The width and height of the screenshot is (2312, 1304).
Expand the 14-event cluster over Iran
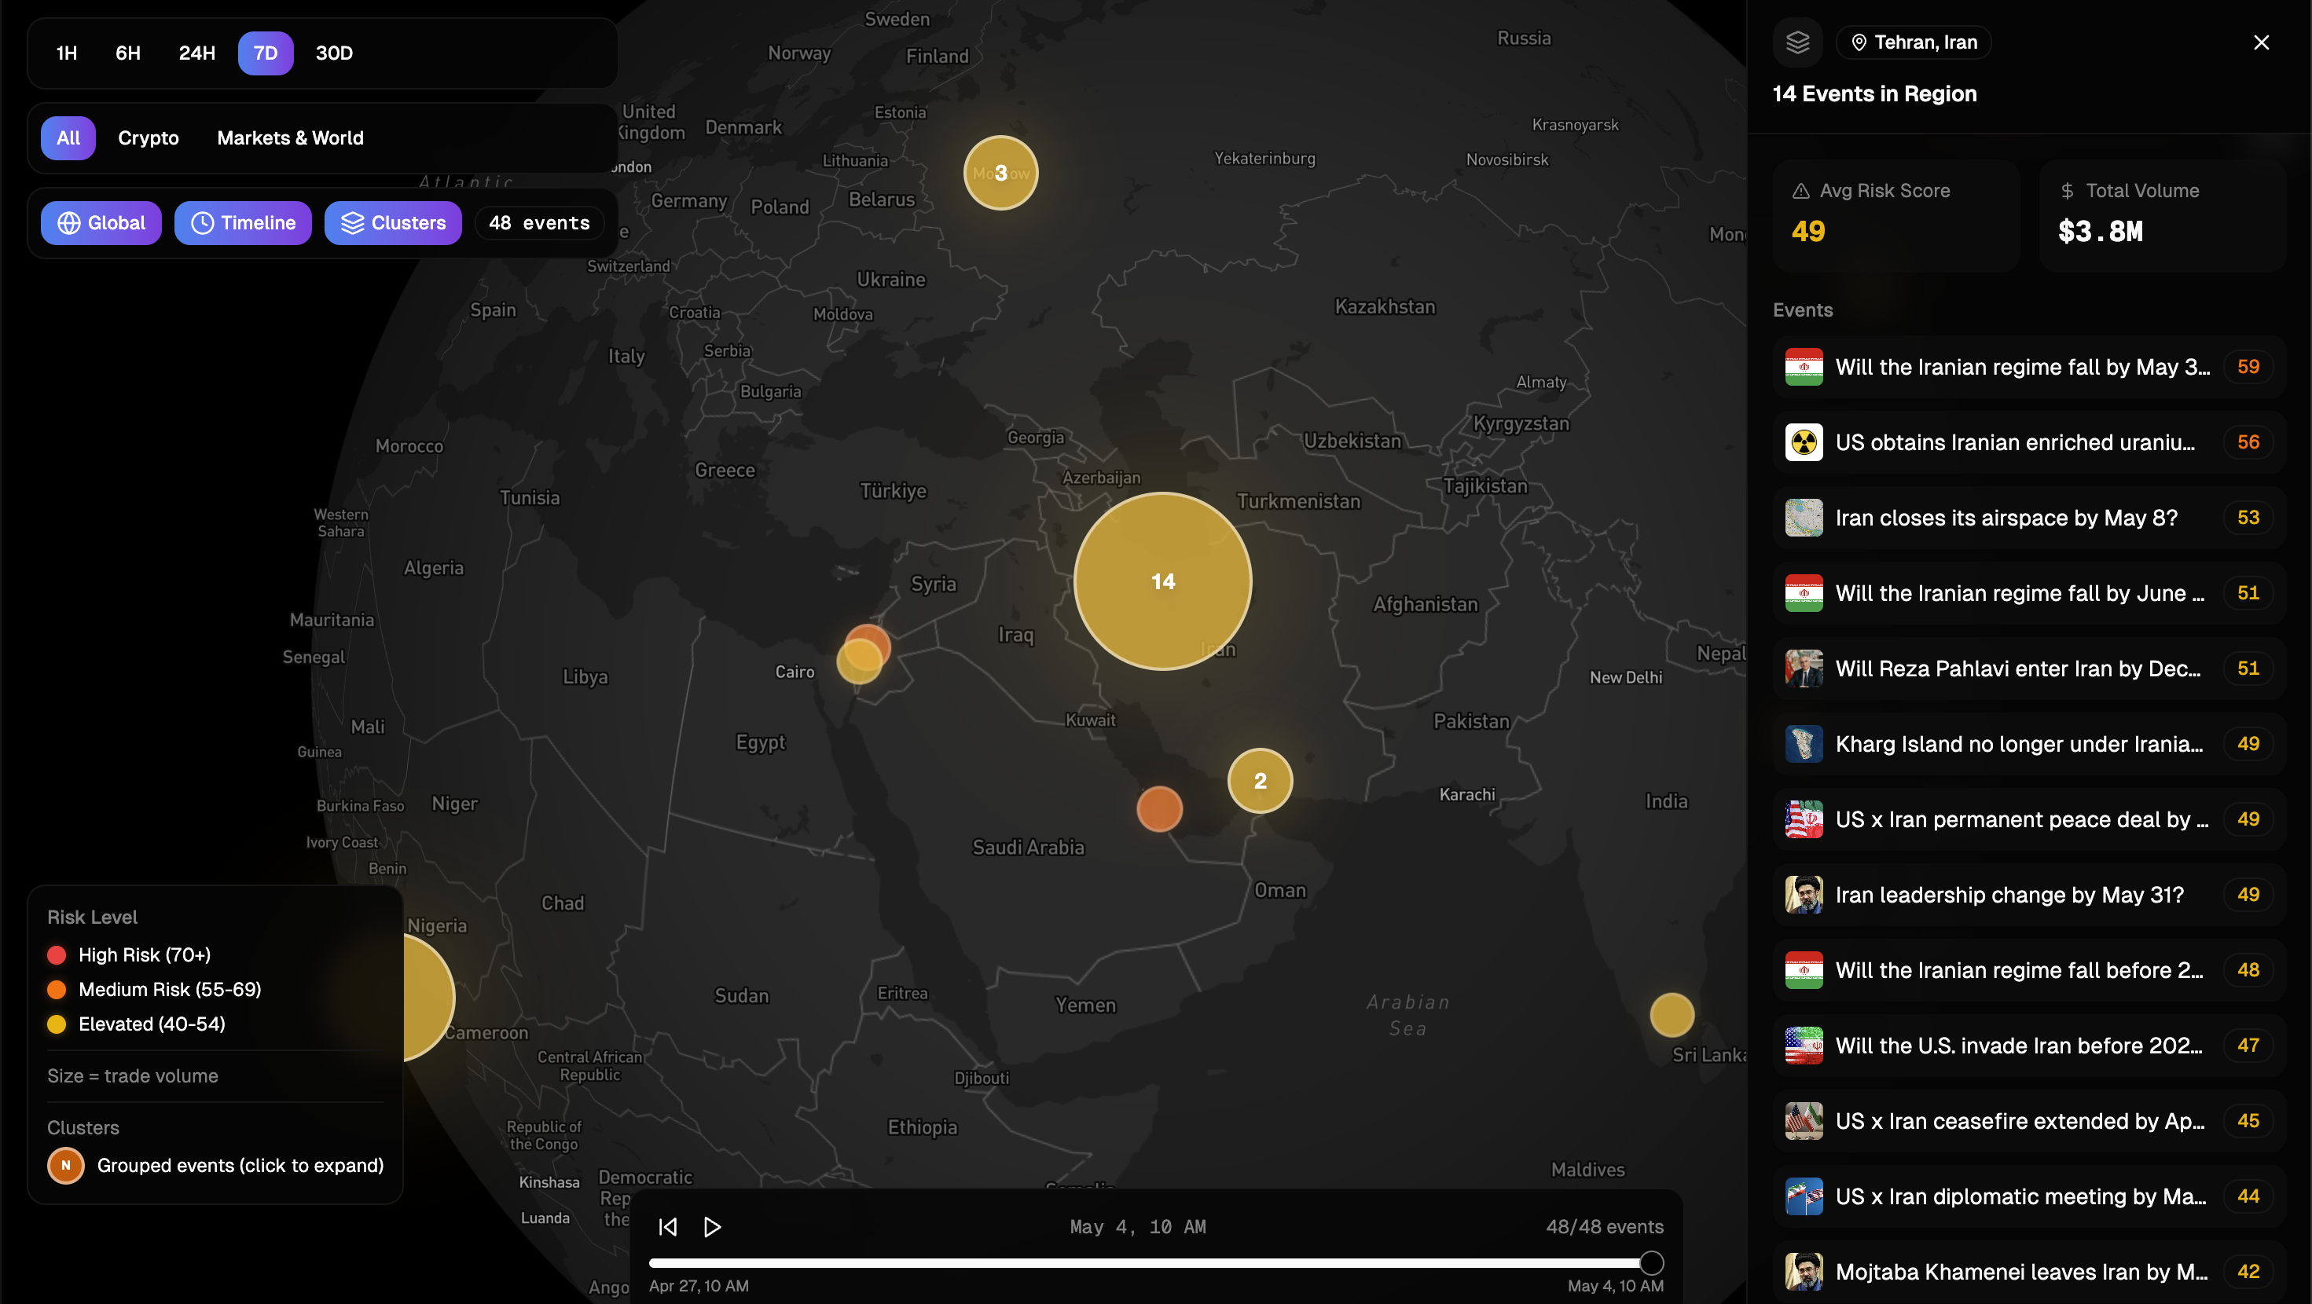click(1162, 581)
